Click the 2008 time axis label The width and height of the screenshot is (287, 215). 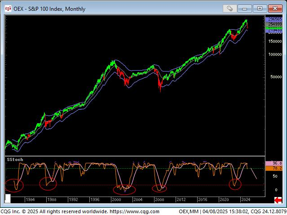click(x=159, y=200)
